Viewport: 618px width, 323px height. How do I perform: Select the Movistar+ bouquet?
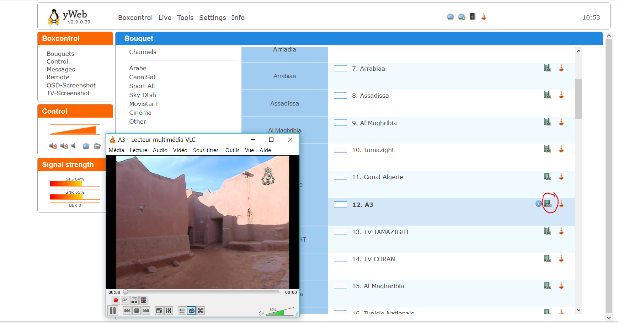(144, 104)
